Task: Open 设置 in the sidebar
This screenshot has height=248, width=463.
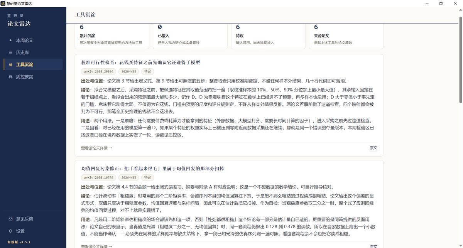Action: 33,231
